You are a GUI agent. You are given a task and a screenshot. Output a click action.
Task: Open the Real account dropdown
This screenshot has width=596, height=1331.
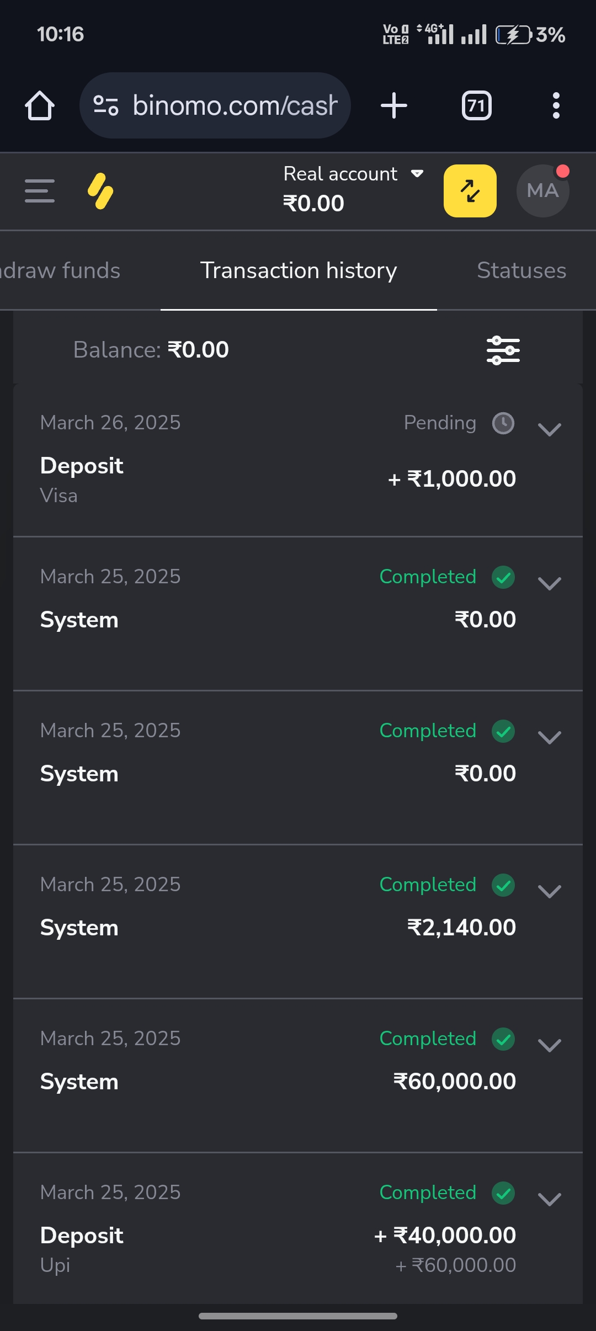tap(353, 174)
